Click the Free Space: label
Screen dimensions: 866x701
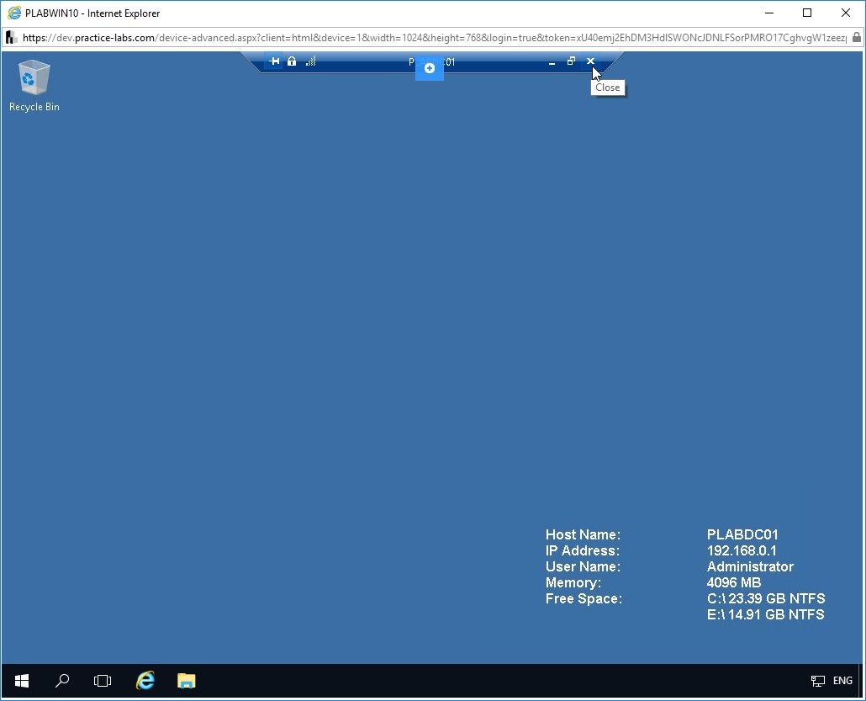[583, 598]
